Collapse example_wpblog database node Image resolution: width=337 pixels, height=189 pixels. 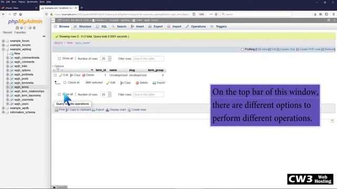tap(3, 49)
